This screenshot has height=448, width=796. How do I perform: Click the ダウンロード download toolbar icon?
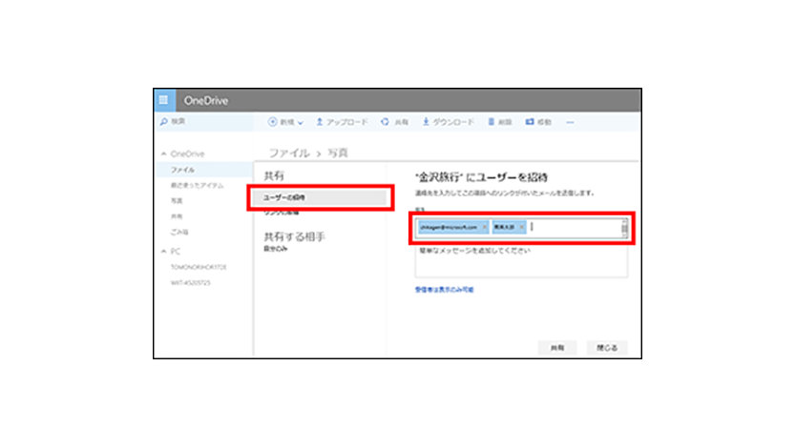pos(426,122)
